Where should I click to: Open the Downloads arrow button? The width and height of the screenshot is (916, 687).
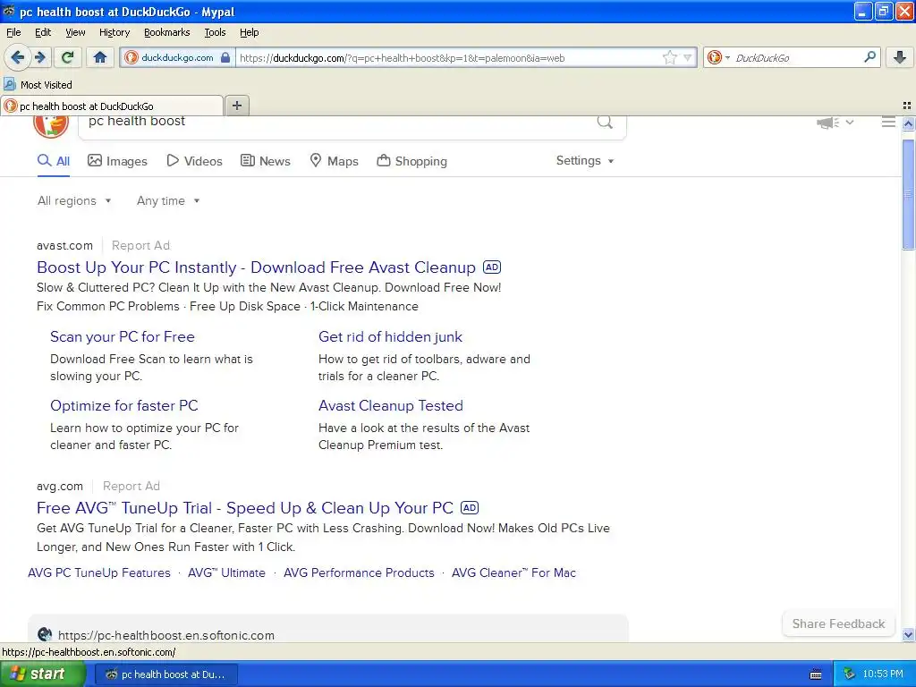(900, 57)
